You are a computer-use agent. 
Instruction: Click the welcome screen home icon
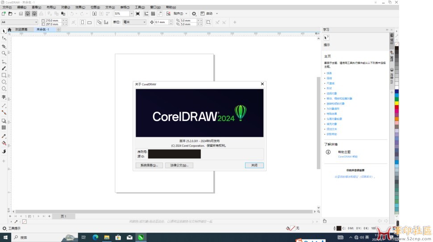[x=9, y=29]
